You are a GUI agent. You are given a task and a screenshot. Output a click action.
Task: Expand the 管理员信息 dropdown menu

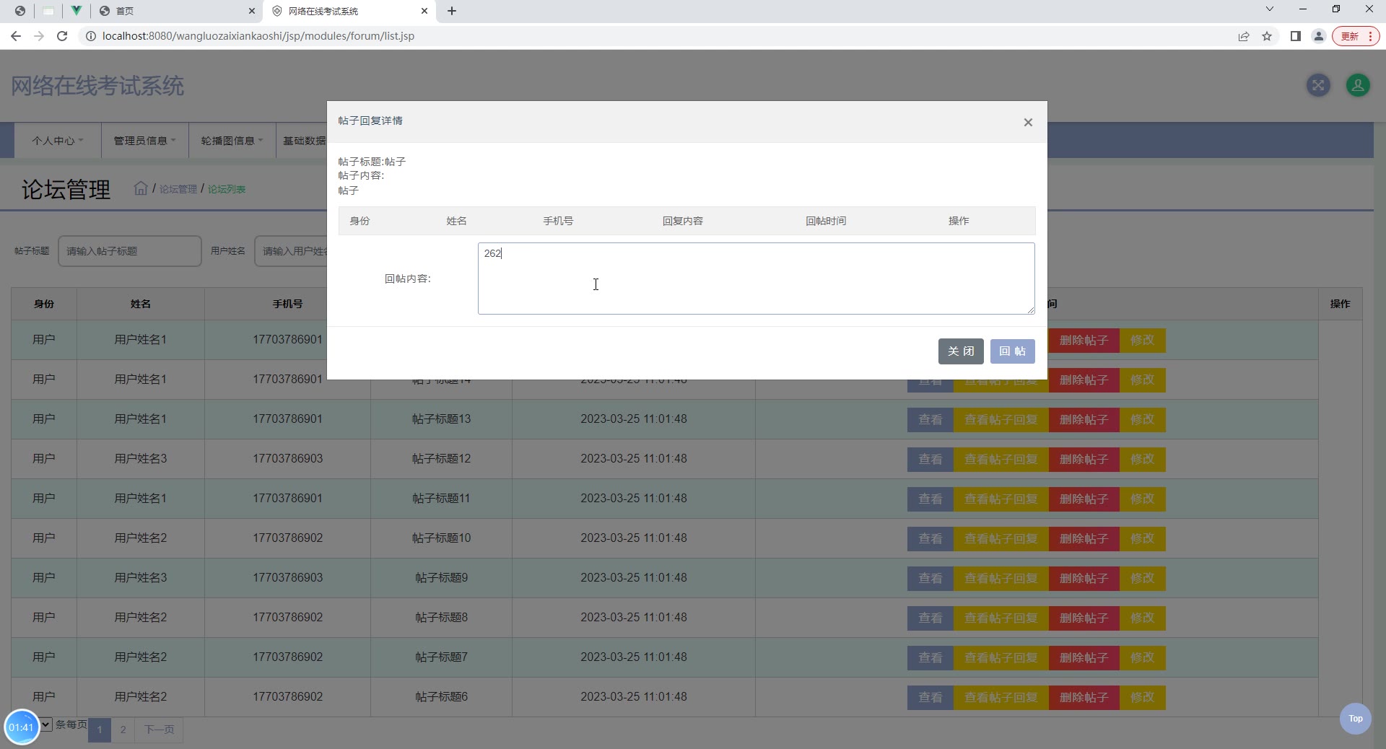[144, 141]
